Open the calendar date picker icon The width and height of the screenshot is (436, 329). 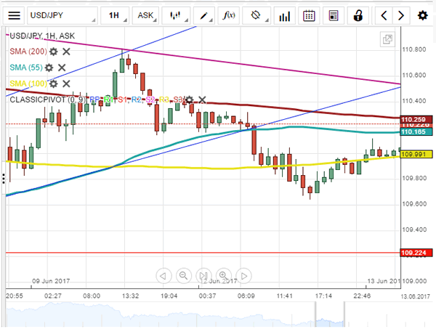coord(309,15)
